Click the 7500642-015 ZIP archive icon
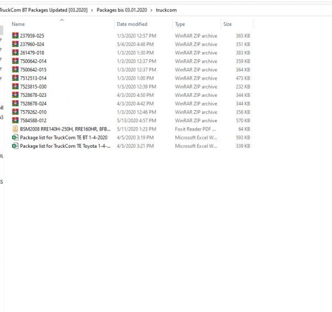 click(15, 70)
